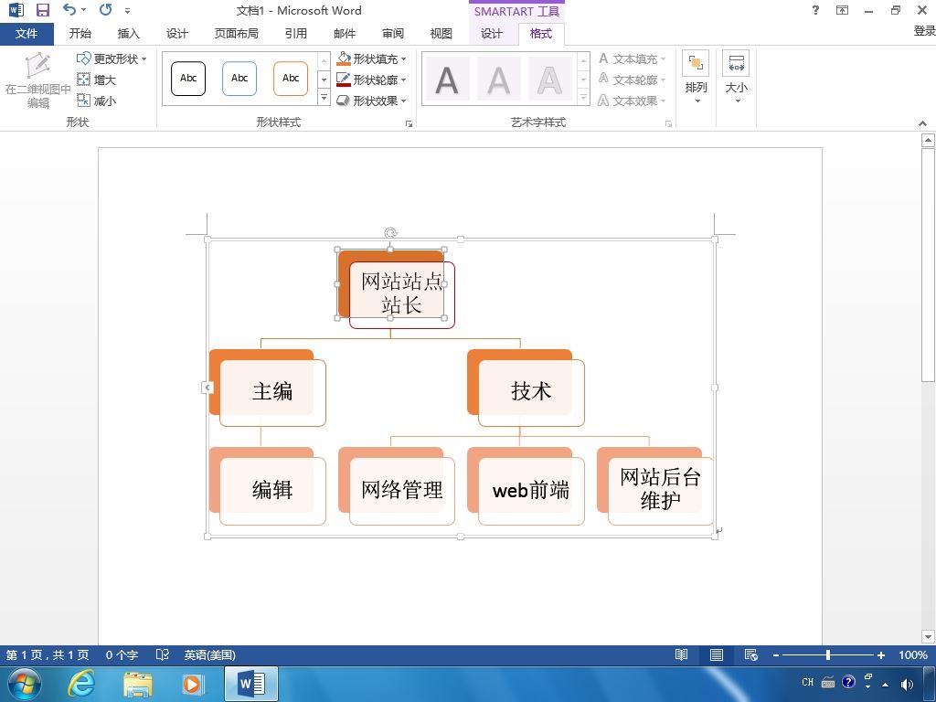The height and width of the screenshot is (702, 936).
Task: Switch to the 审阅 tab
Action: (393, 34)
